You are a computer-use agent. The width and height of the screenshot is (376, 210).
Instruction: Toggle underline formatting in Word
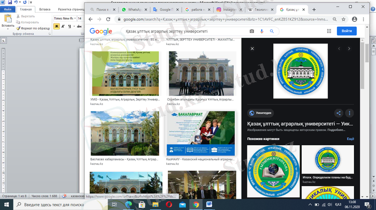coord(69,26)
